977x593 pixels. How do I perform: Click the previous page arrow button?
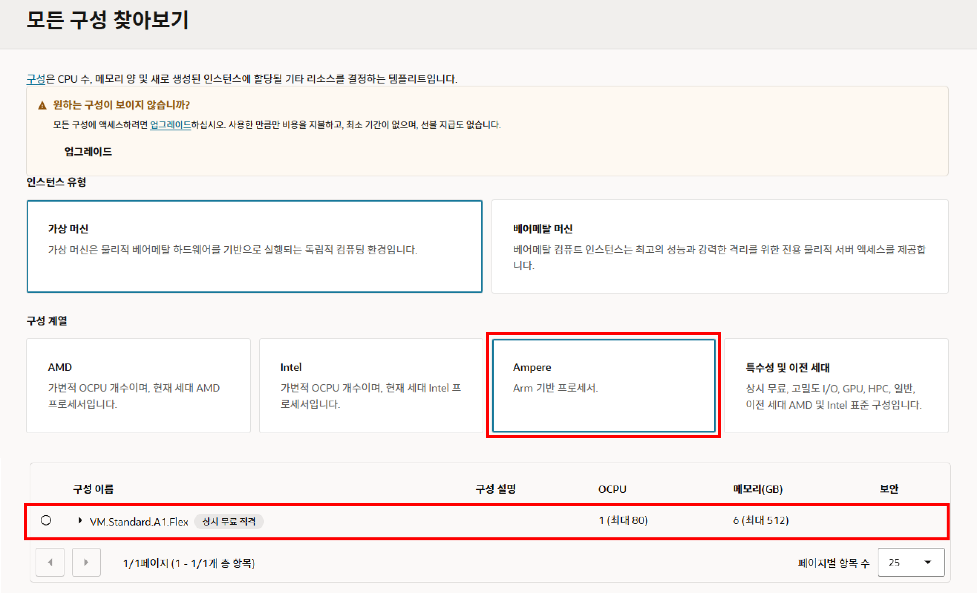(x=50, y=562)
